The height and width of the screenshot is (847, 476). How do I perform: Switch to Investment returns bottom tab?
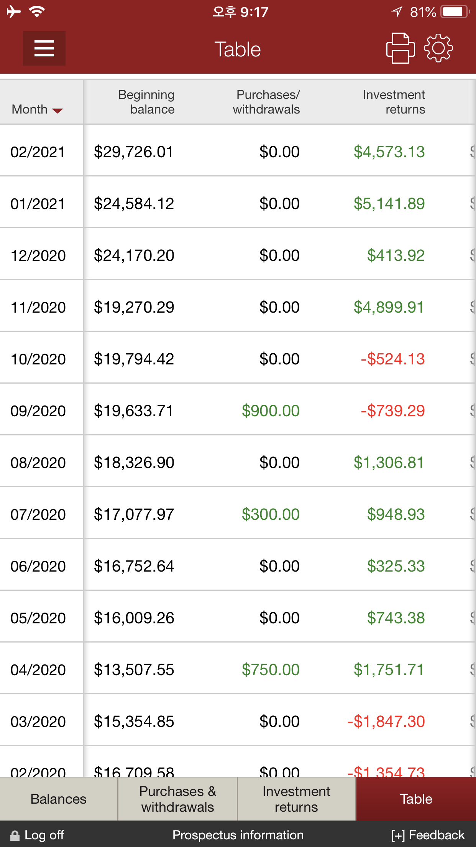[297, 799]
